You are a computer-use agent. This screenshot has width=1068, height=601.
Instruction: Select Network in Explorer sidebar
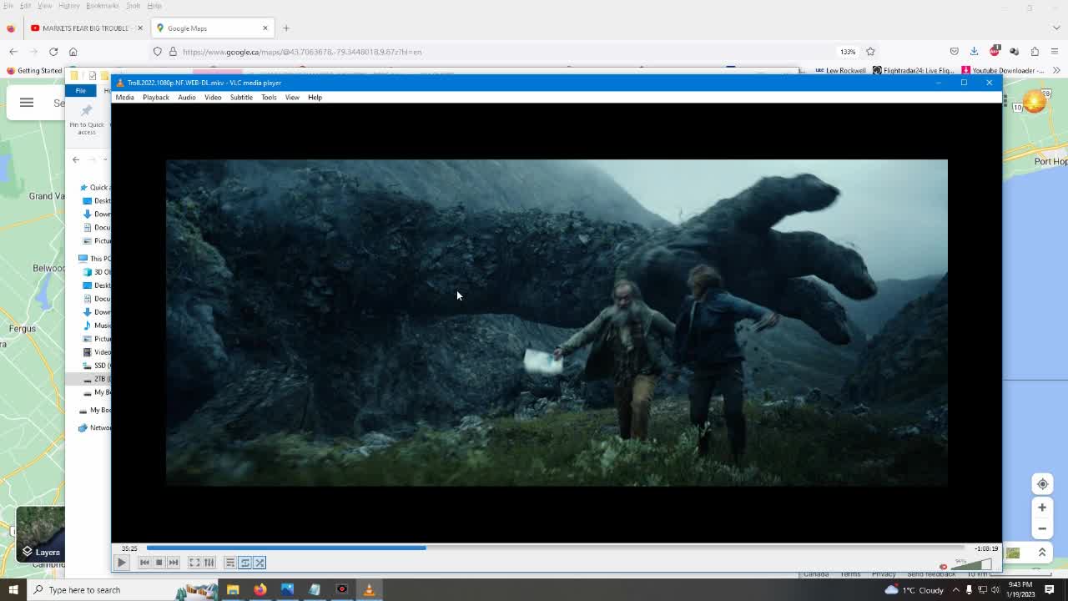tap(95, 427)
